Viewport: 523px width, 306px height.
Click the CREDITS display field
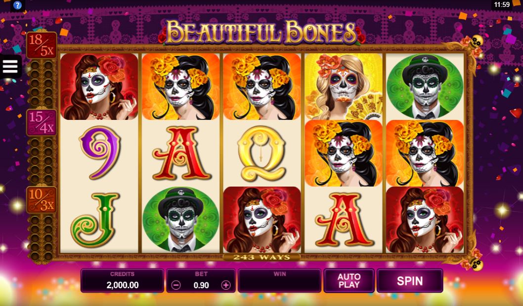click(x=122, y=281)
